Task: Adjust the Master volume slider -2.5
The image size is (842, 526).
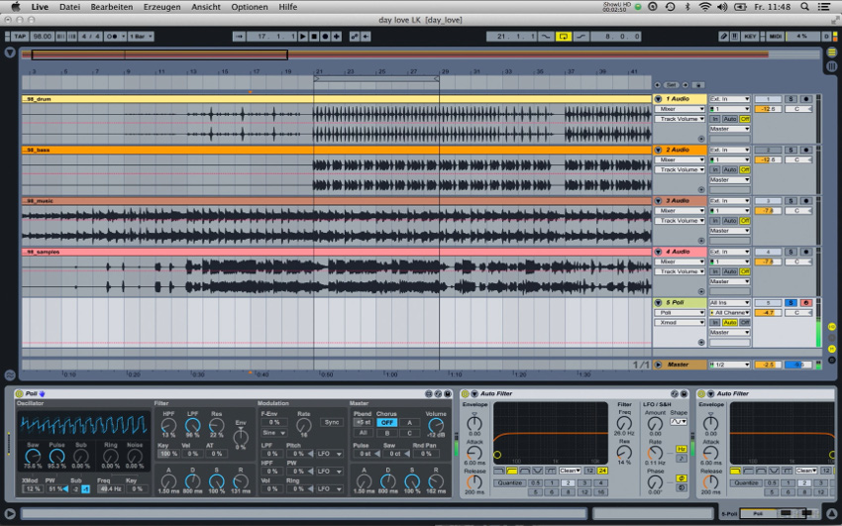Action: click(768, 365)
